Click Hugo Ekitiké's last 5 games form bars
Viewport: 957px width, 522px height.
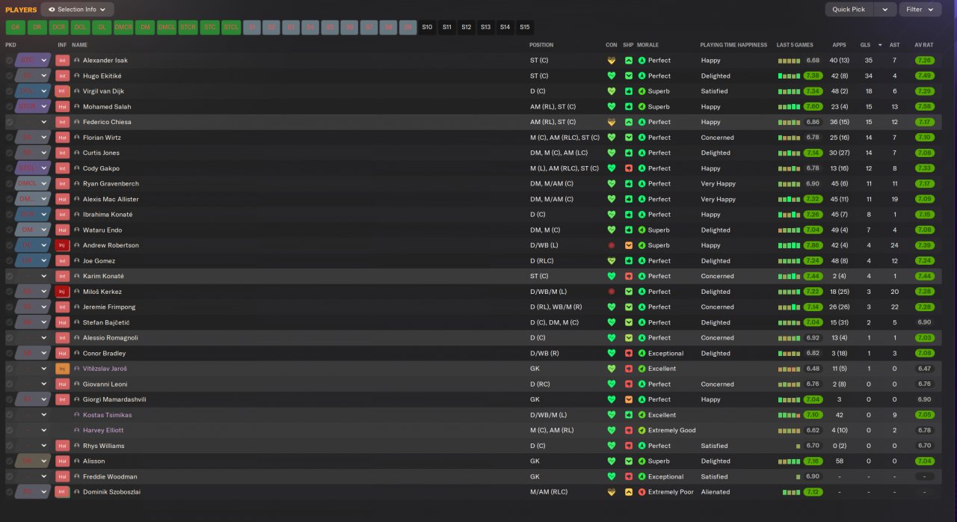click(789, 76)
